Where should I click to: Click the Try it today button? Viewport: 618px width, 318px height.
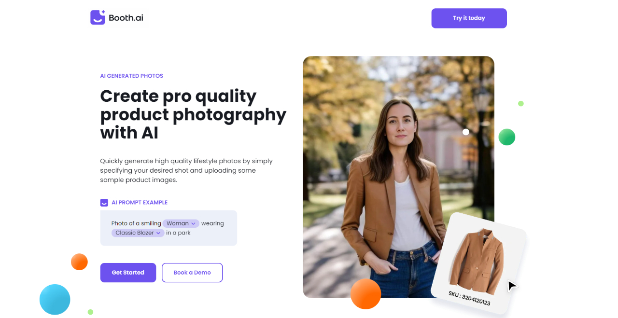pos(469,18)
